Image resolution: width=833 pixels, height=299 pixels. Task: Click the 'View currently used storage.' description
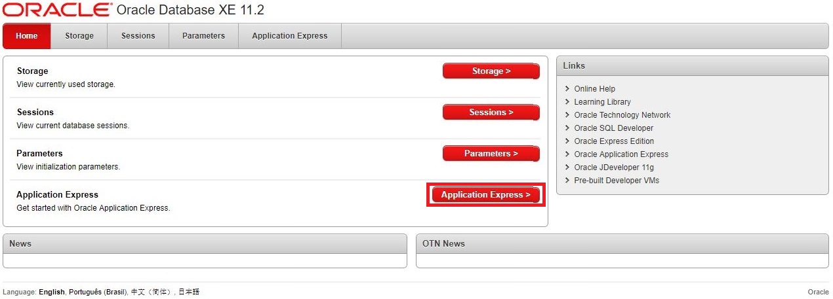click(66, 84)
